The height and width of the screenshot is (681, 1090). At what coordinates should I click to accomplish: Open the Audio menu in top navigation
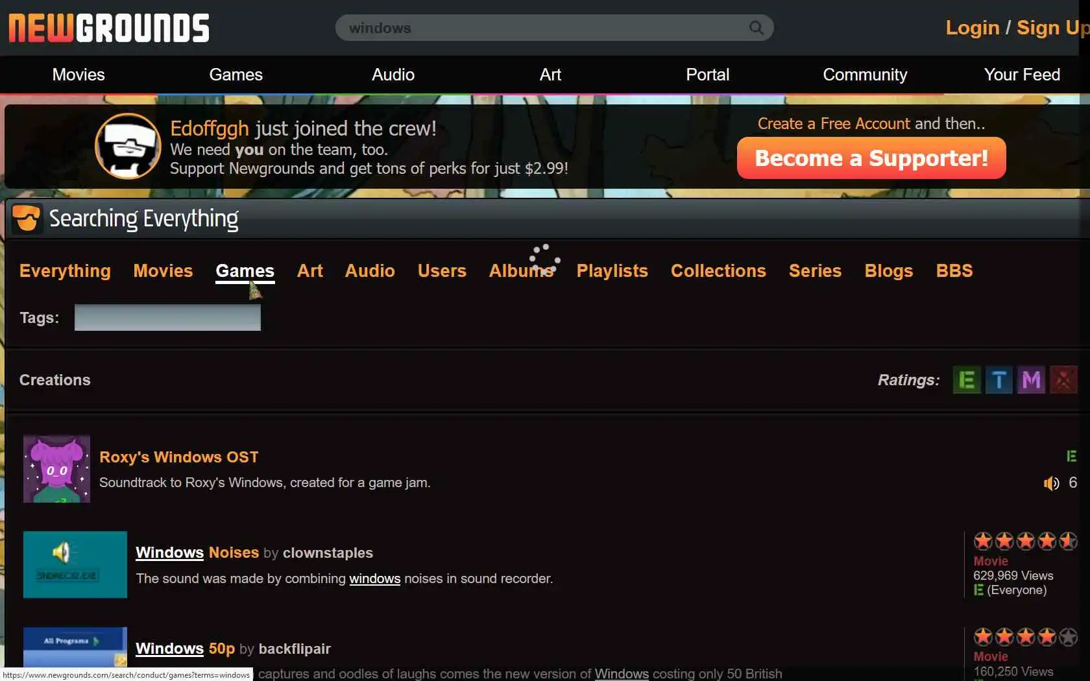tap(393, 75)
